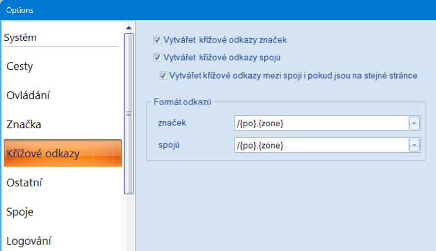Open the Ostatní options section
This screenshot has width=436, height=251.
click(x=63, y=183)
